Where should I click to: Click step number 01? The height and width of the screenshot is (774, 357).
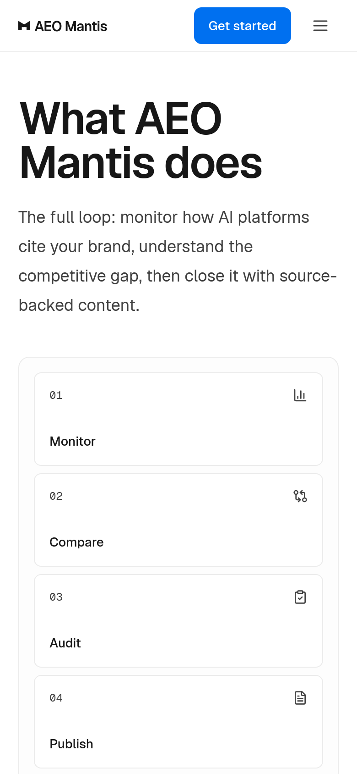click(x=56, y=395)
